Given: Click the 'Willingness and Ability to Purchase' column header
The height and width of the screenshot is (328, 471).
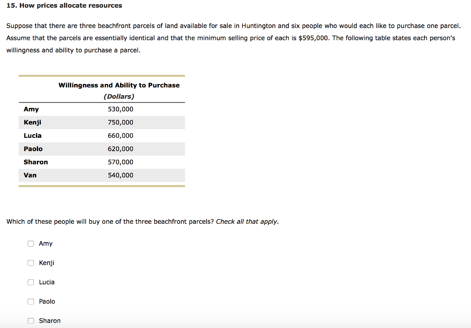Looking at the screenshot, I should point(119,85).
